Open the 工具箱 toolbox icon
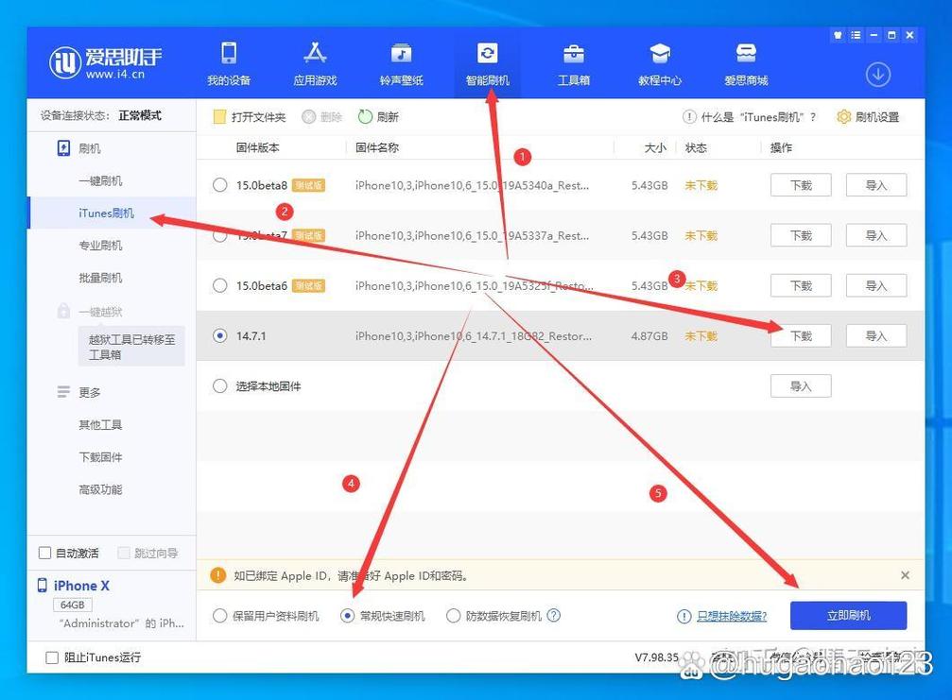Image resolution: width=952 pixels, height=700 pixels. pos(573,54)
